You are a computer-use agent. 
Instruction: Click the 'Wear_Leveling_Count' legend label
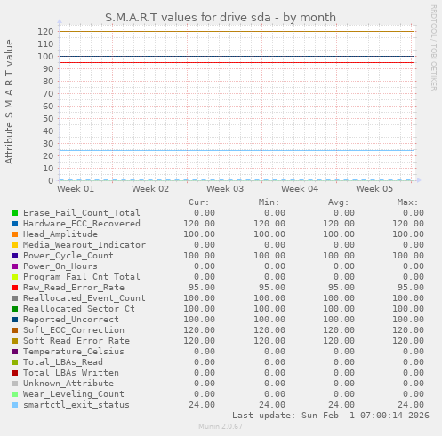(74, 394)
